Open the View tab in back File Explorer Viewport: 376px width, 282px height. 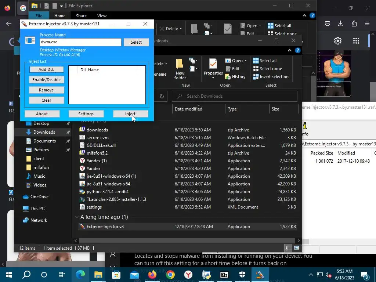102,15
